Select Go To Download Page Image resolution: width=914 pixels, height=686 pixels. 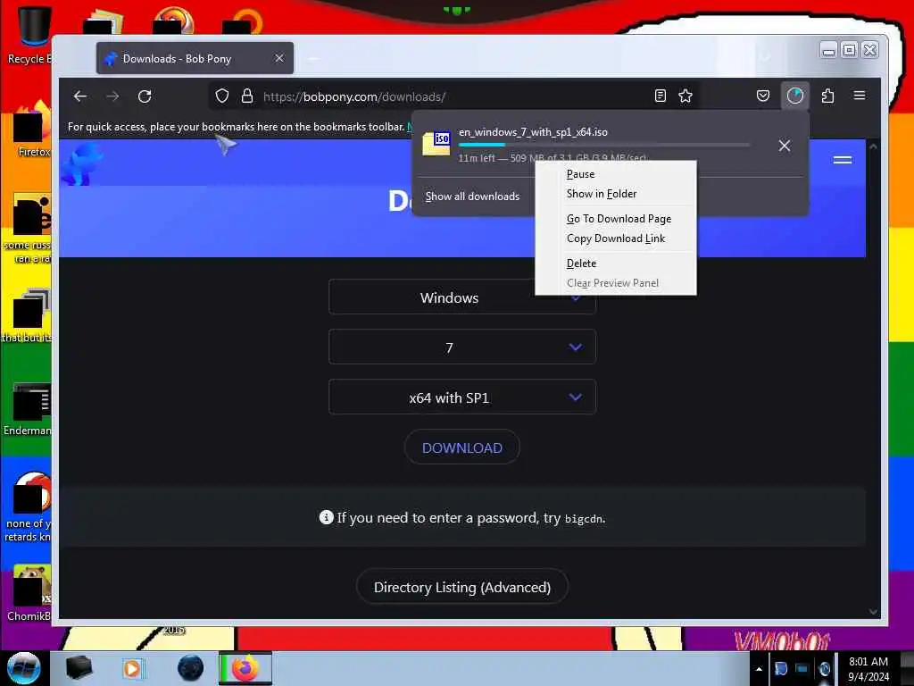click(616, 219)
